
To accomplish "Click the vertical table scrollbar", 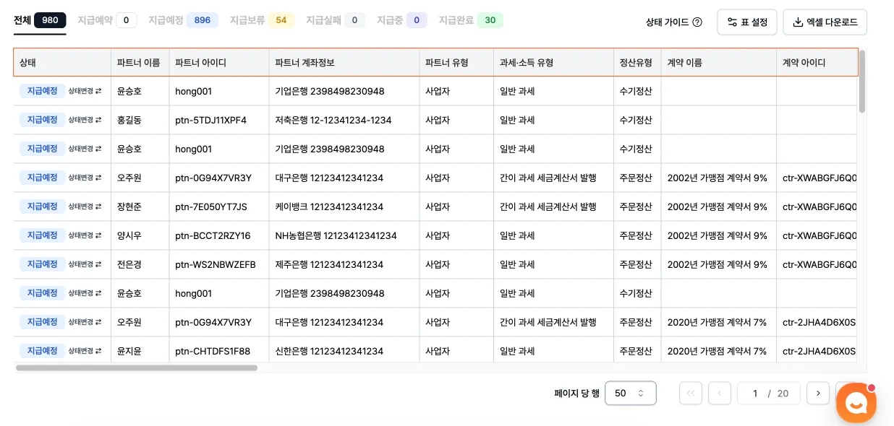I will [862, 82].
